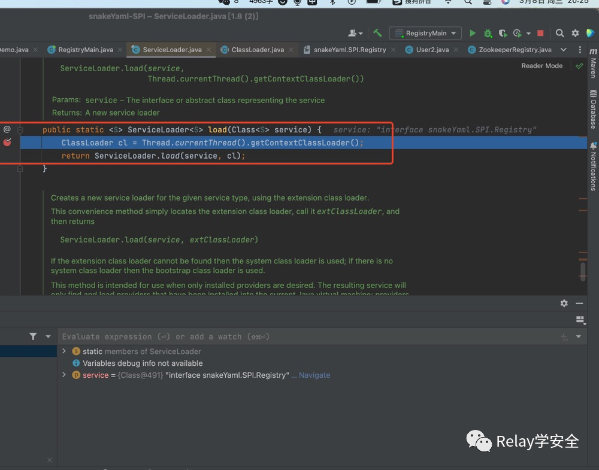Open the Code With Me user menu

pos(355,33)
